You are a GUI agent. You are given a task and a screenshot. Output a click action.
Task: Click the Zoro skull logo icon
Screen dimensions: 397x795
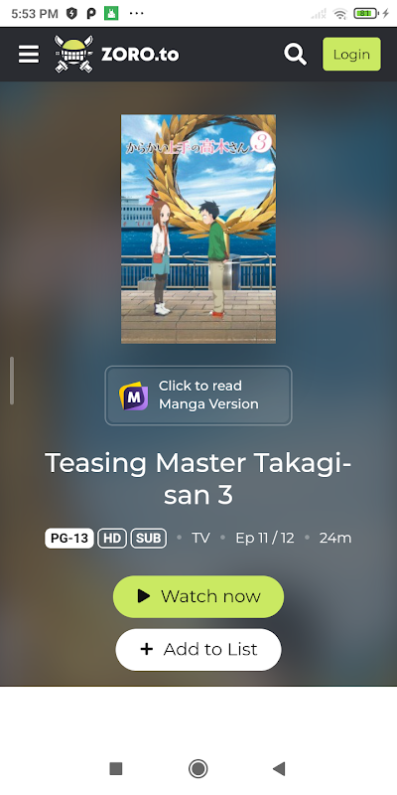(x=73, y=54)
